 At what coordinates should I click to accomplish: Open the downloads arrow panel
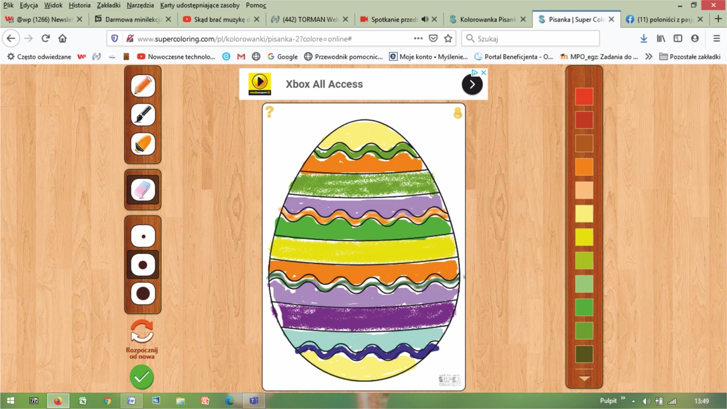click(643, 38)
